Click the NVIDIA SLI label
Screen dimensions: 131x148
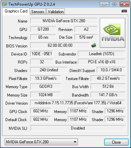(x=18, y=128)
